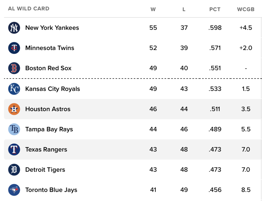
Task: Sort by the PCT column header
Action: point(215,9)
